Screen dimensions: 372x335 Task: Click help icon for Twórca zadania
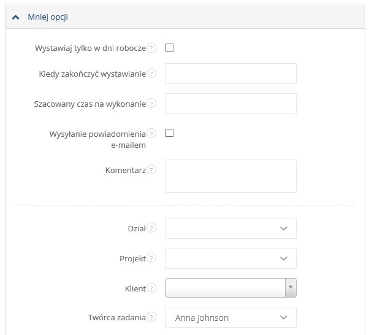click(x=151, y=317)
